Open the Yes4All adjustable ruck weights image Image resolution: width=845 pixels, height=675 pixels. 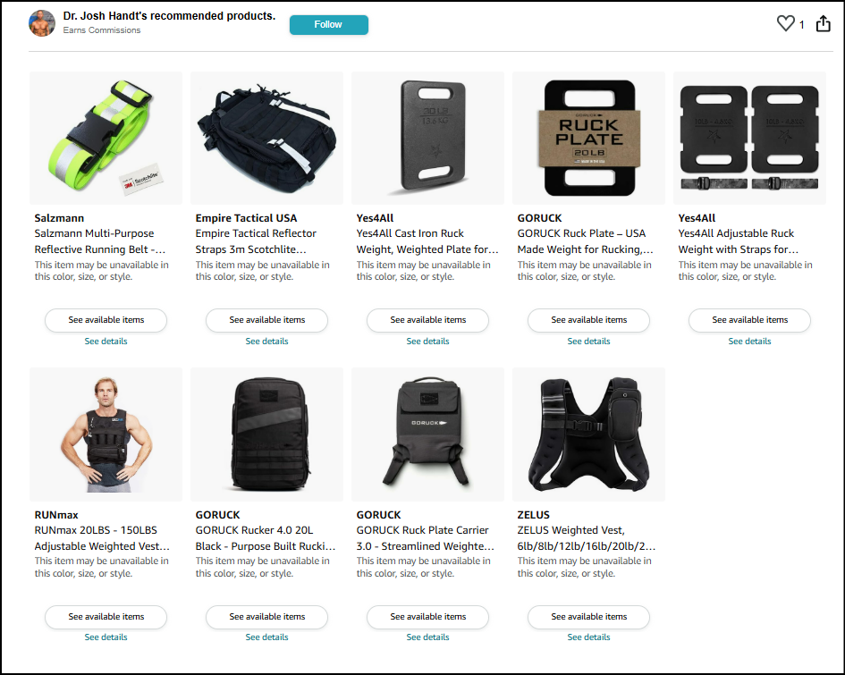749,138
